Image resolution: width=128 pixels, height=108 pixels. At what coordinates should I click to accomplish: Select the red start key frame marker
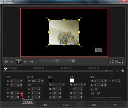(5, 71)
